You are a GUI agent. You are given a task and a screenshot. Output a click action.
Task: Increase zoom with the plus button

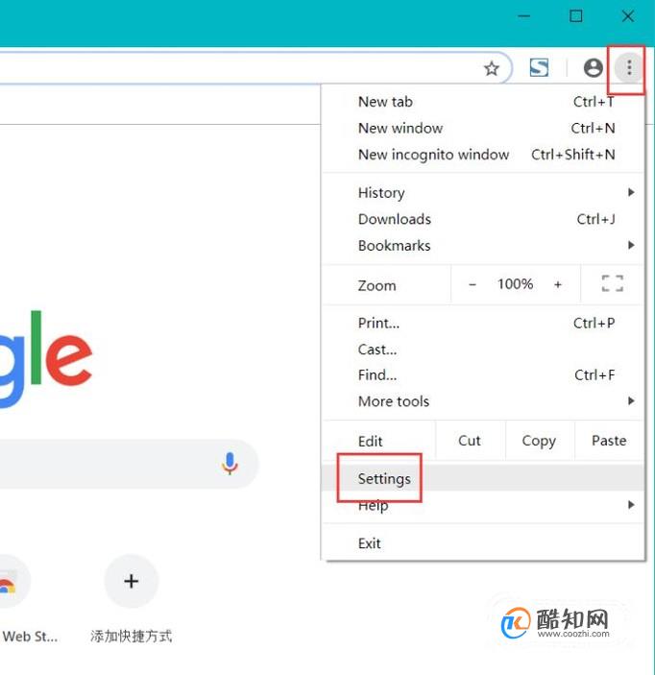click(558, 284)
